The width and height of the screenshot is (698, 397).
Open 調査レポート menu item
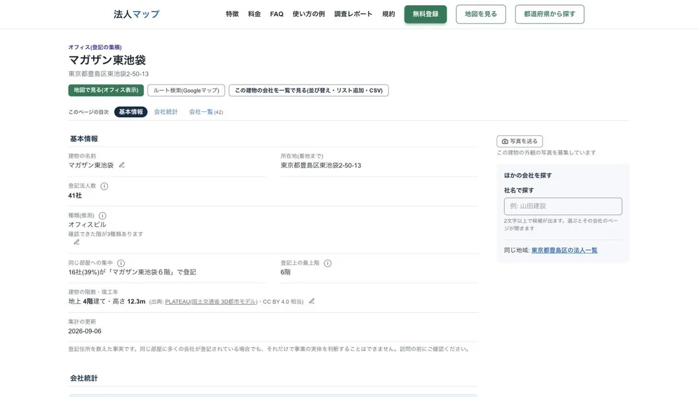pyautogui.click(x=353, y=14)
